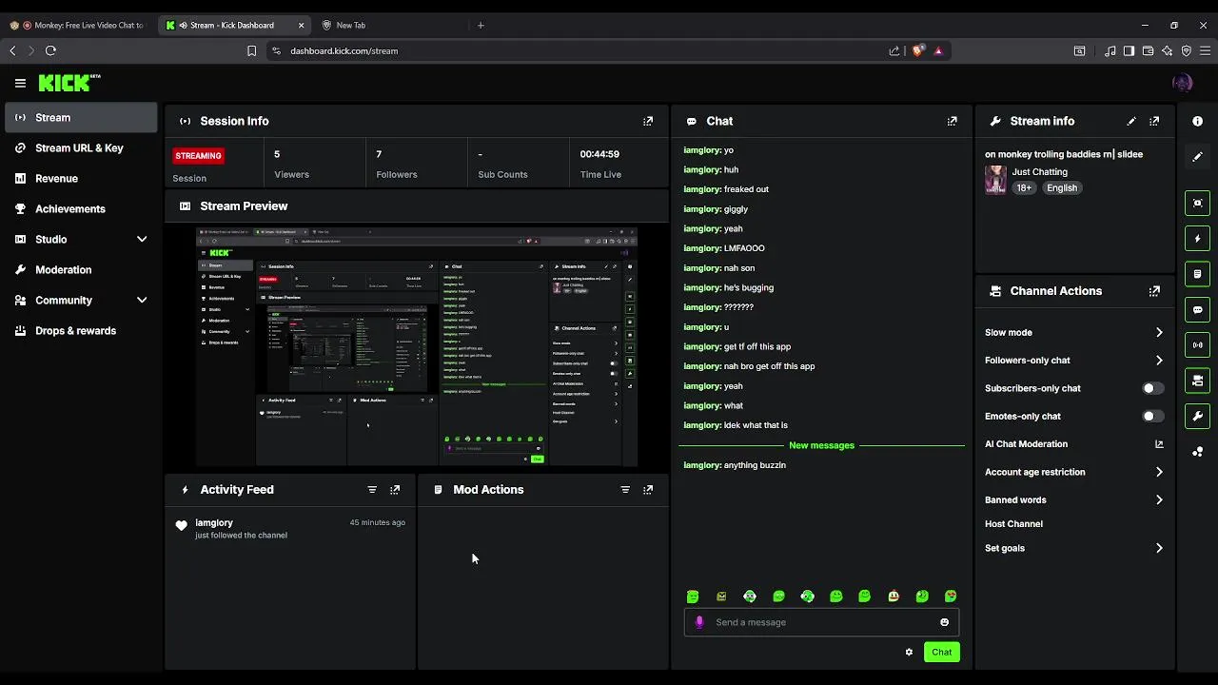The width and height of the screenshot is (1218, 685).
Task: Open the Activity Feed filter options
Action: point(372,490)
